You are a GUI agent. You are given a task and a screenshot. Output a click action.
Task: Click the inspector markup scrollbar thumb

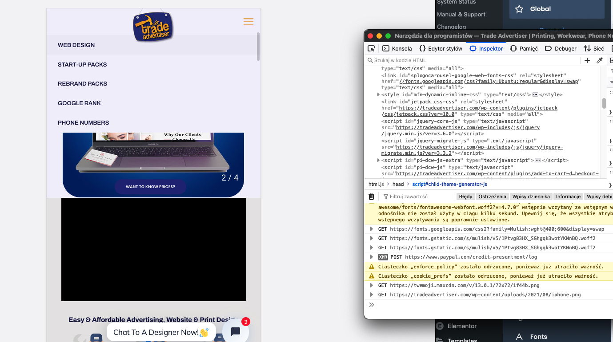click(x=604, y=103)
